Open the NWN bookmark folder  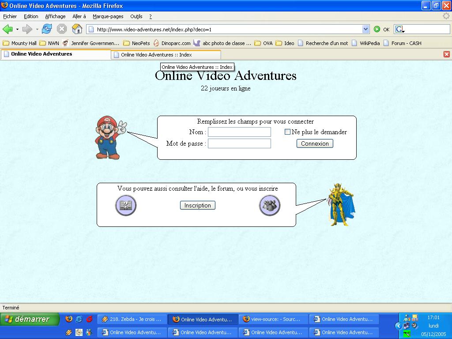[x=49, y=43]
